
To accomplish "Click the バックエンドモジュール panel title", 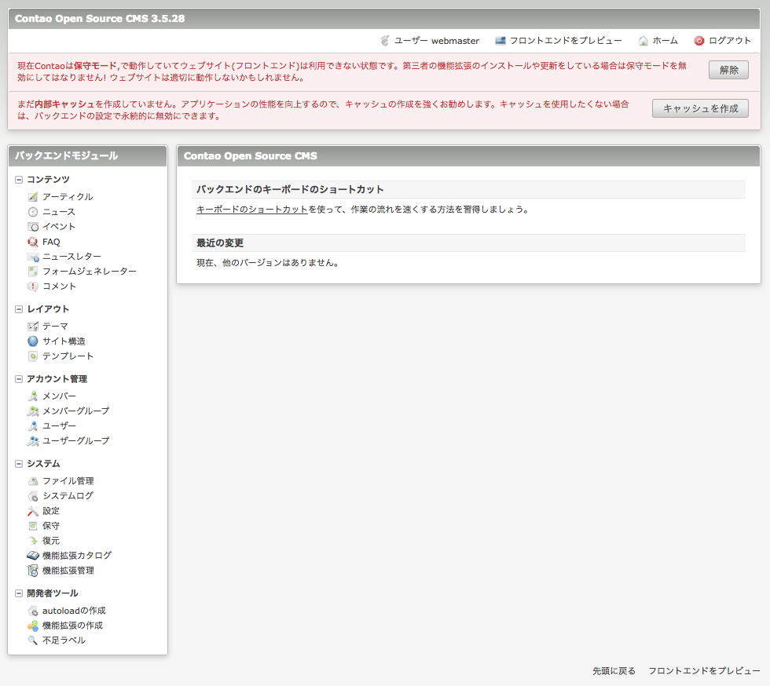I will coord(66,156).
